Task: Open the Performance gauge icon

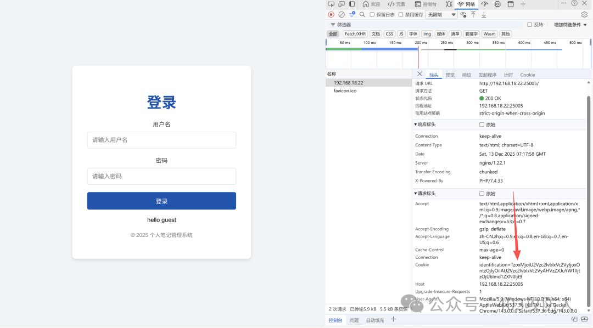Action: 484,4
